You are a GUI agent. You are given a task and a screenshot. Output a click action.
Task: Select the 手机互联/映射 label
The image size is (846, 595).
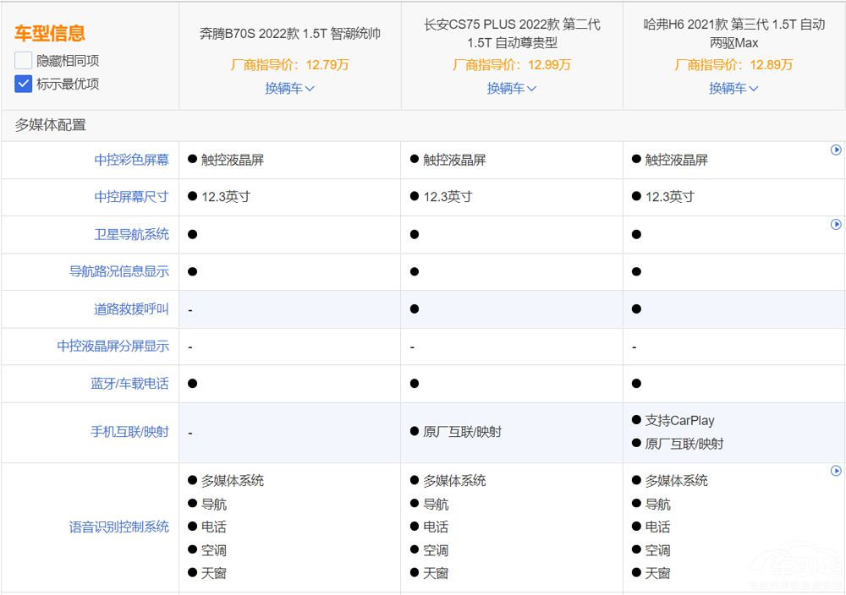129,432
